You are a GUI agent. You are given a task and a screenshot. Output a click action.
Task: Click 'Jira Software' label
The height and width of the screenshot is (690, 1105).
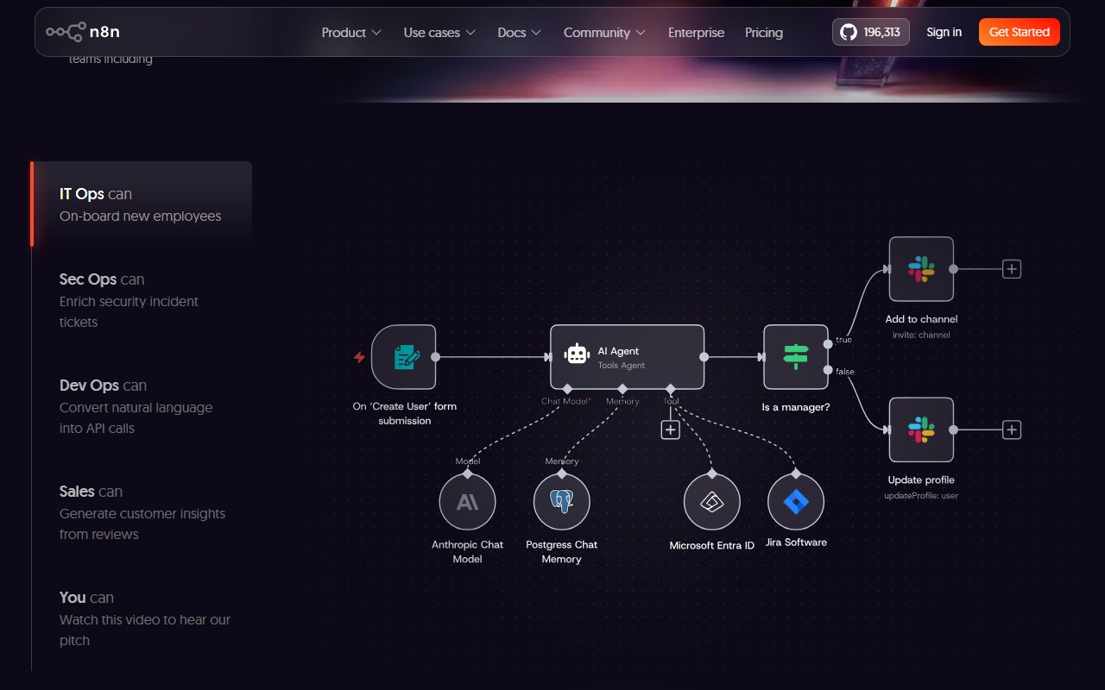[796, 543]
